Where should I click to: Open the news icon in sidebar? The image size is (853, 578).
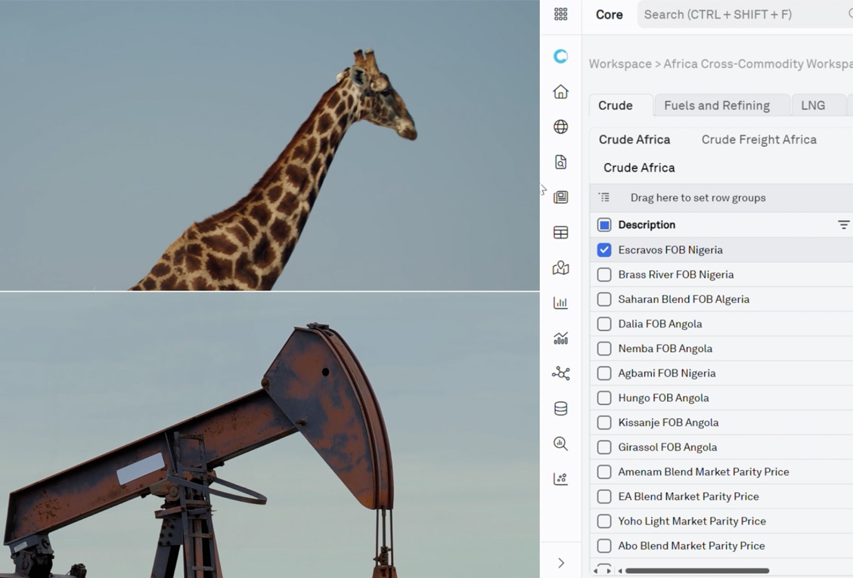coord(561,197)
